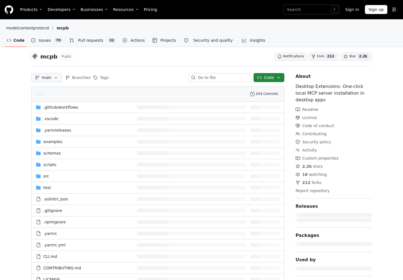403x280 pixels.
Task: Click the commit history clock icon
Action: (252, 94)
